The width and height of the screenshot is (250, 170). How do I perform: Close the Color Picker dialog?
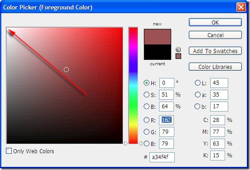point(241,7)
